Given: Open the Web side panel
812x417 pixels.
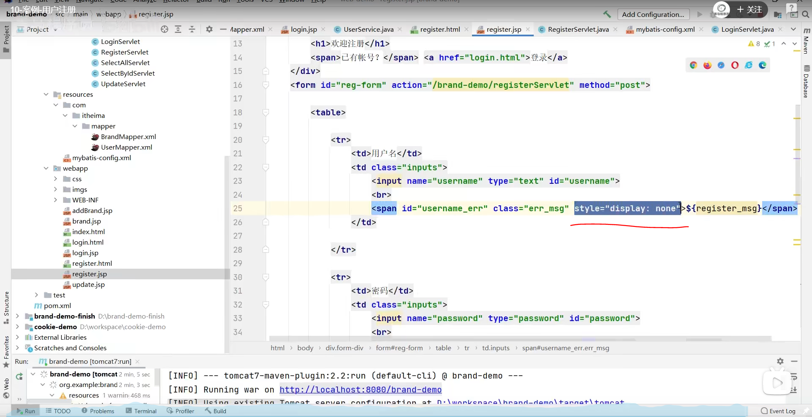Looking at the screenshot, I should (6, 388).
